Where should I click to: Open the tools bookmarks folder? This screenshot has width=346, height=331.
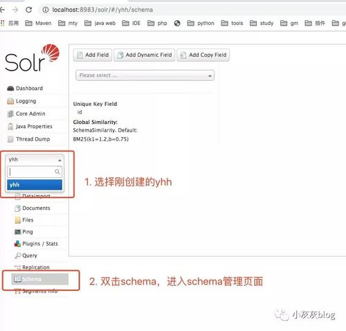pyautogui.click(x=232, y=23)
